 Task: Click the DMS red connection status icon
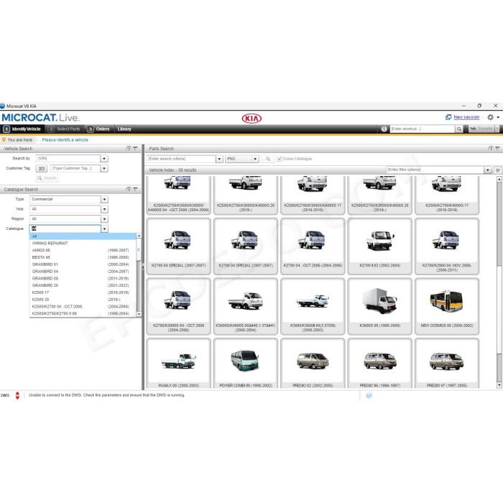[17, 395]
